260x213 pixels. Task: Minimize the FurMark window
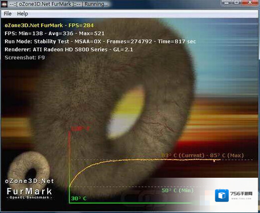(x=227, y=3)
